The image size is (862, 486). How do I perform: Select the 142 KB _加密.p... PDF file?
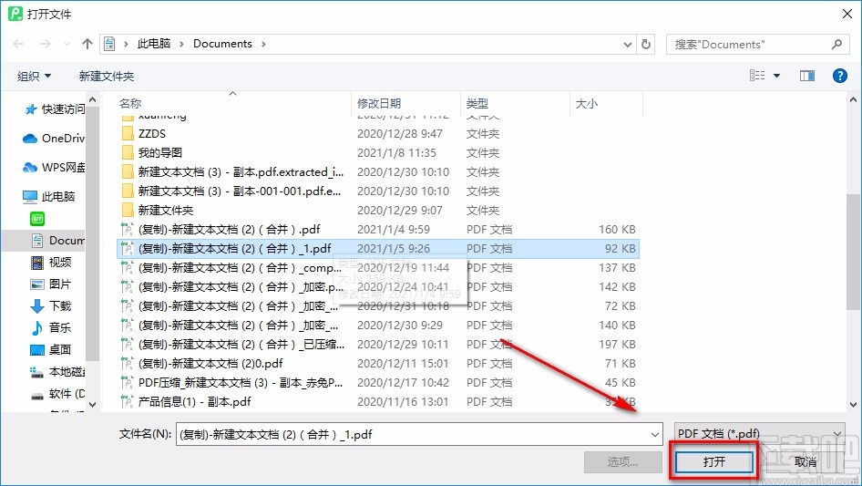point(378,287)
